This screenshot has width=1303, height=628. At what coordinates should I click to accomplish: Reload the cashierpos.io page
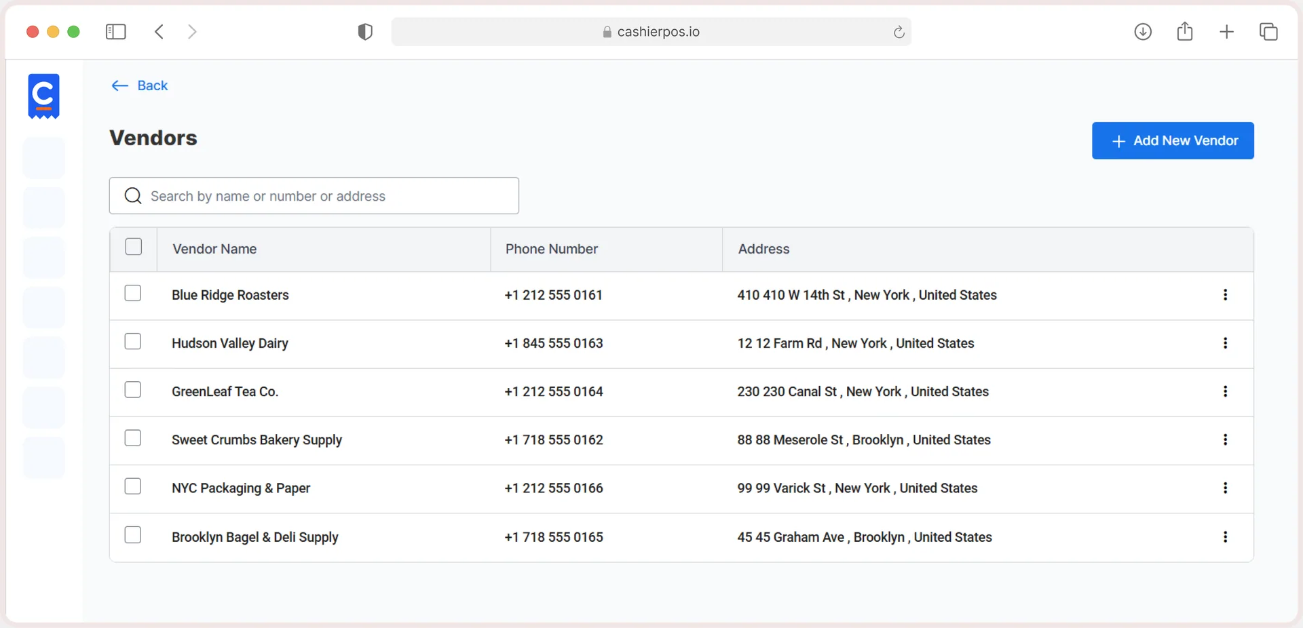[x=899, y=32]
